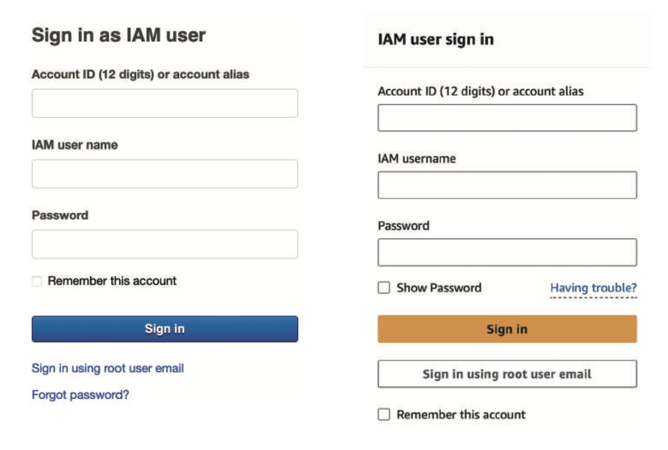
Task: Click the 'Show Password' label text
Action: (x=439, y=288)
